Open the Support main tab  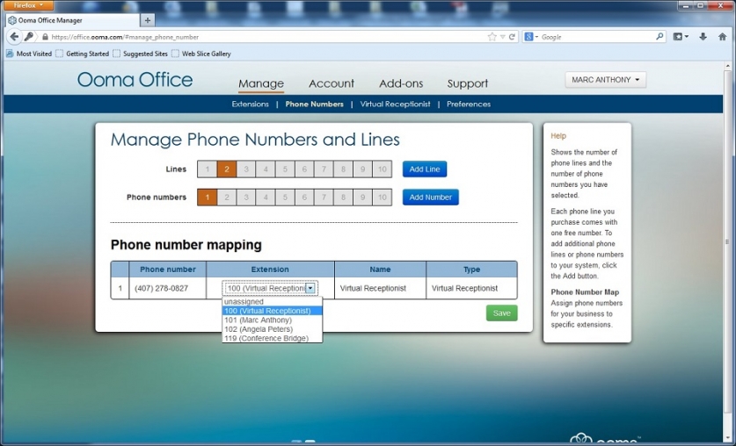tap(468, 83)
